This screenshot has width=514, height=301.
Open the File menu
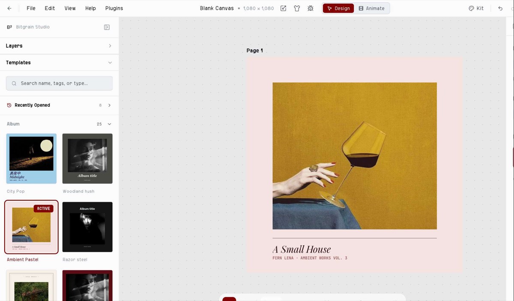tap(31, 8)
